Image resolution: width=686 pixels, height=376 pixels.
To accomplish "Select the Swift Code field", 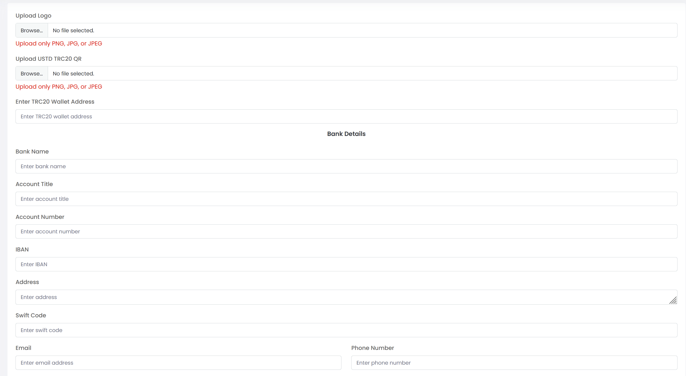I will (346, 330).
